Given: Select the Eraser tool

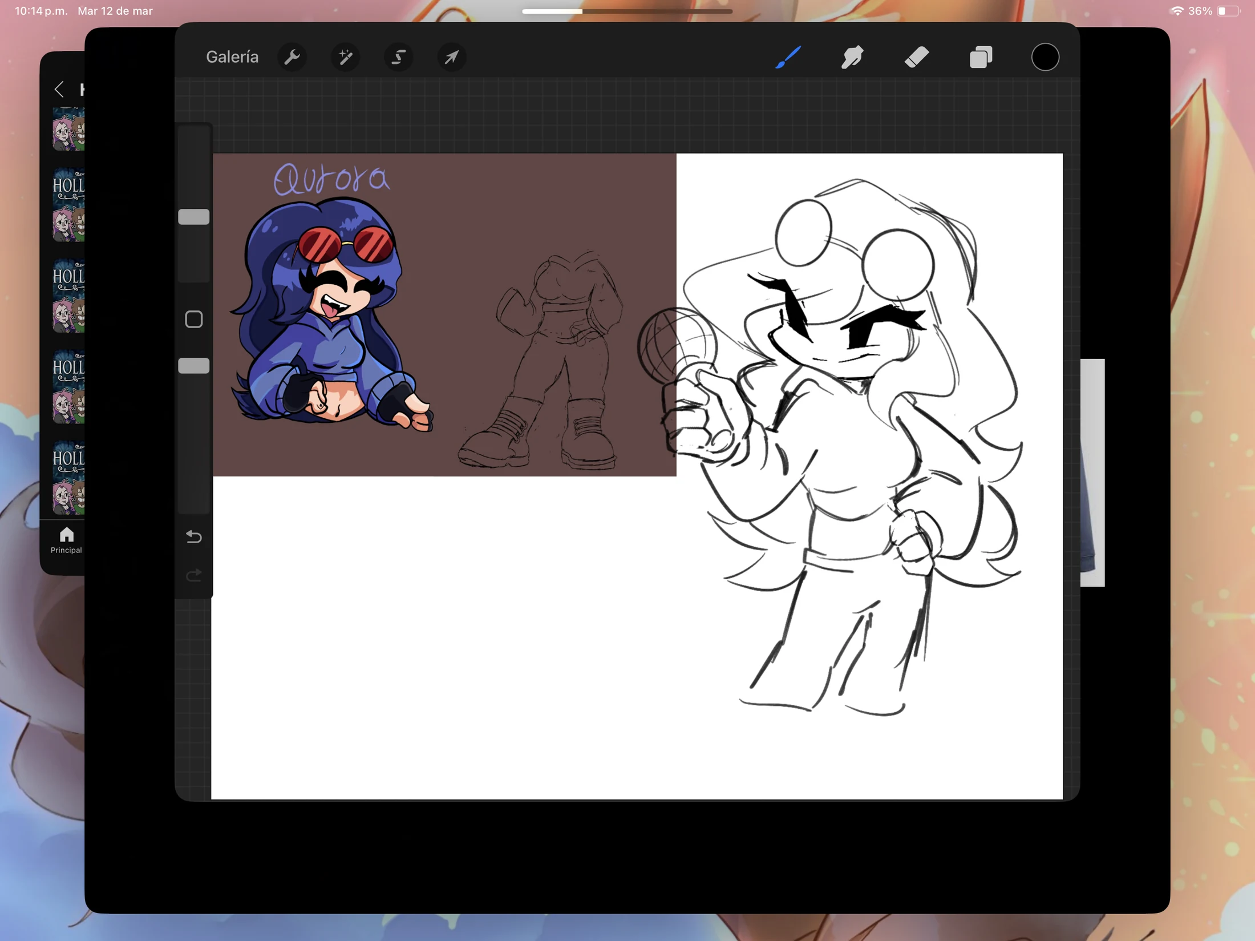Looking at the screenshot, I should pyautogui.click(x=917, y=57).
